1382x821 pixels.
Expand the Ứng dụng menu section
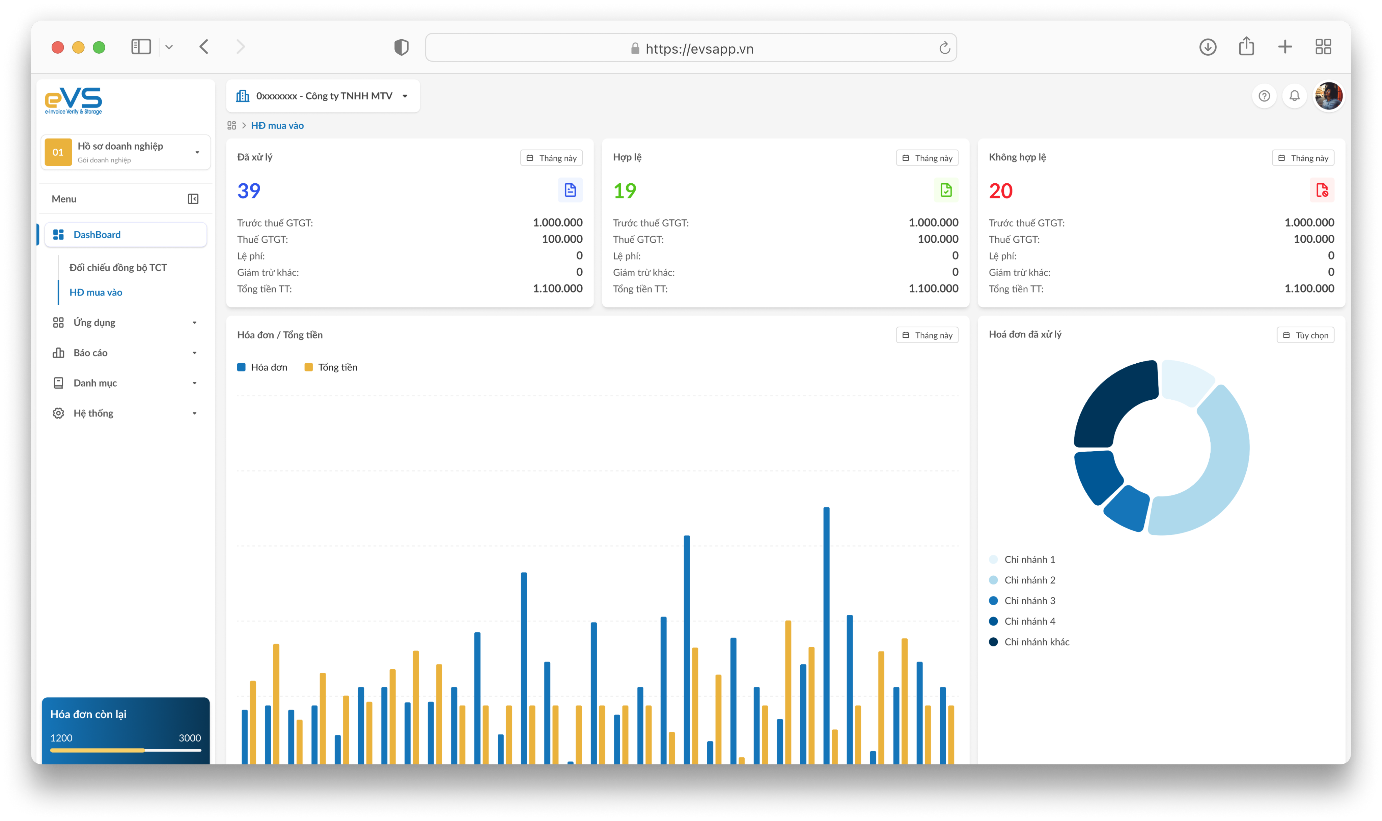pyautogui.click(x=94, y=322)
